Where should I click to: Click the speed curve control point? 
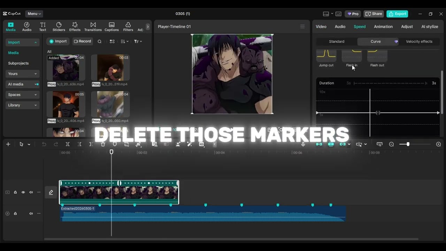pos(378,113)
